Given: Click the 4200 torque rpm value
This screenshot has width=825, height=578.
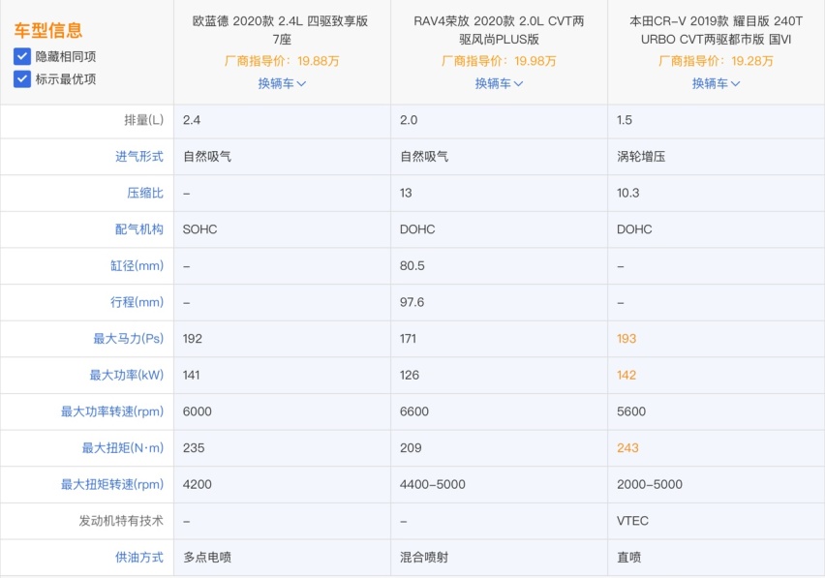Looking at the screenshot, I should [198, 484].
